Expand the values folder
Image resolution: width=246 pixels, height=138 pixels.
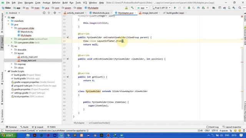coord(12,68)
